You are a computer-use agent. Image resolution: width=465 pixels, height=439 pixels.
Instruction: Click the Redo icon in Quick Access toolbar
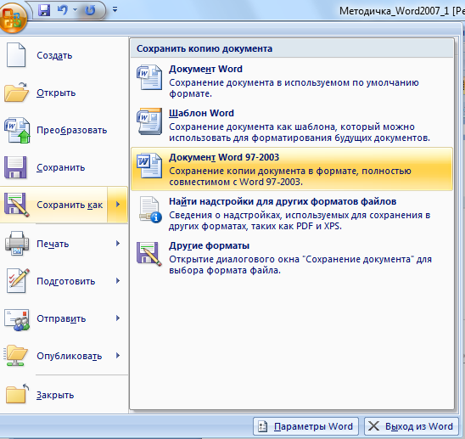pos(90,10)
